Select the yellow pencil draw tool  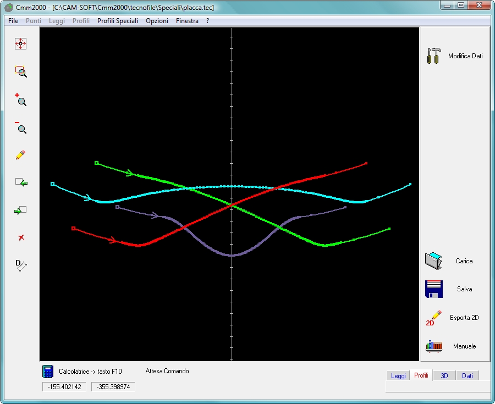20,155
